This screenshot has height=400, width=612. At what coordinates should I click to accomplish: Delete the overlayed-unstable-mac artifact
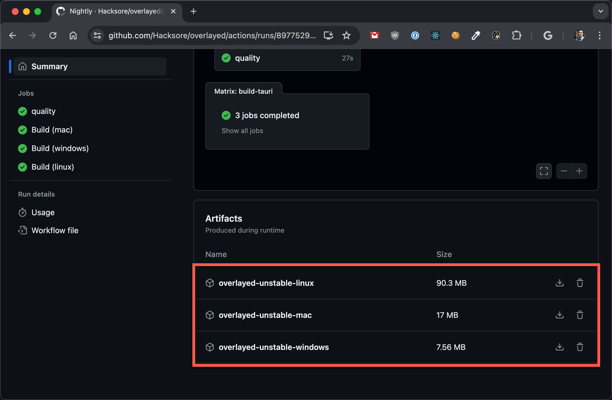pyautogui.click(x=580, y=315)
